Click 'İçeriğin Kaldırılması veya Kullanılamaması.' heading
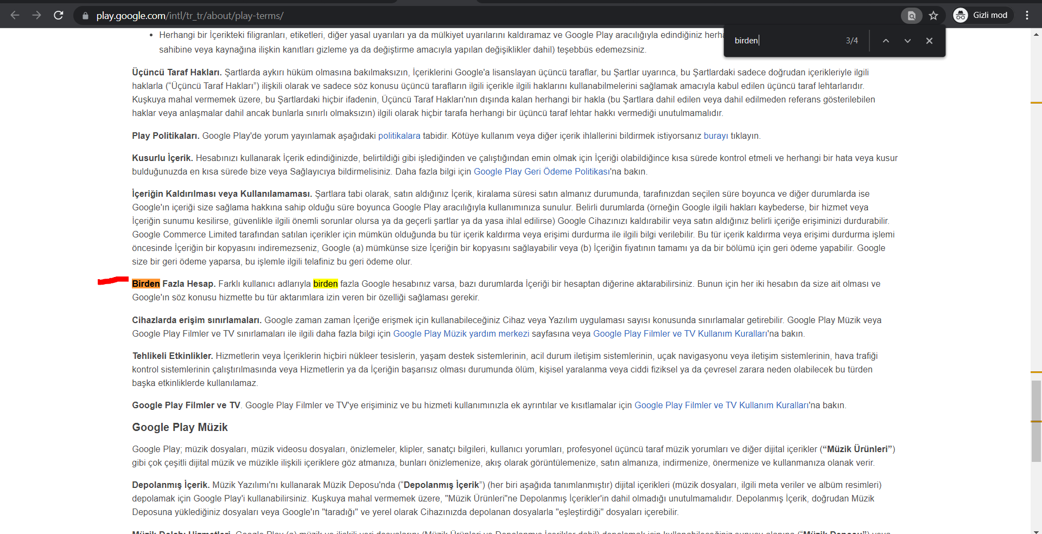This screenshot has height=534, width=1042. [x=222, y=194]
